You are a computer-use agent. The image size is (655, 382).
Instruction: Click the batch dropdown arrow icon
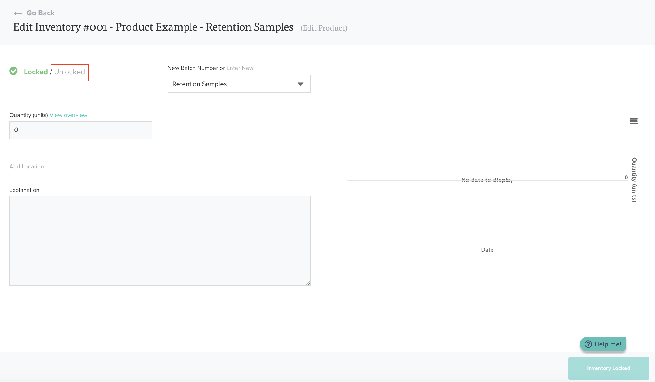(x=300, y=84)
